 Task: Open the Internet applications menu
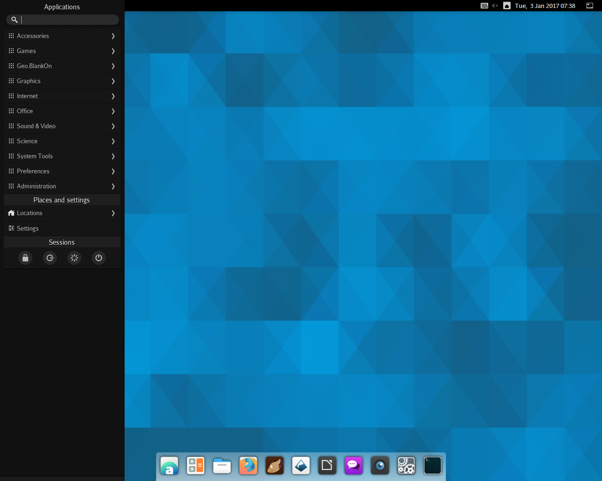click(x=62, y=96)
